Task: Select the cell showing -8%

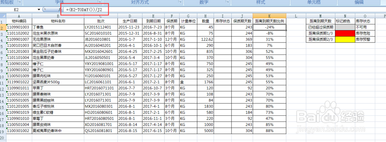Action: (x=269, y=33)
